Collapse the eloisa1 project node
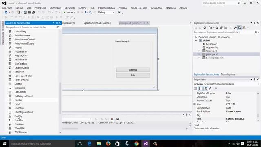The height and width of the screenshot is (147, 261). [196, 40]
